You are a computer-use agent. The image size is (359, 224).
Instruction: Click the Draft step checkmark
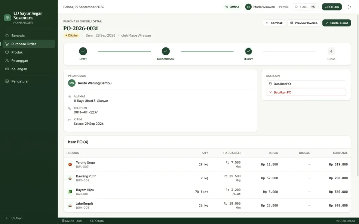tap(83, 51)
